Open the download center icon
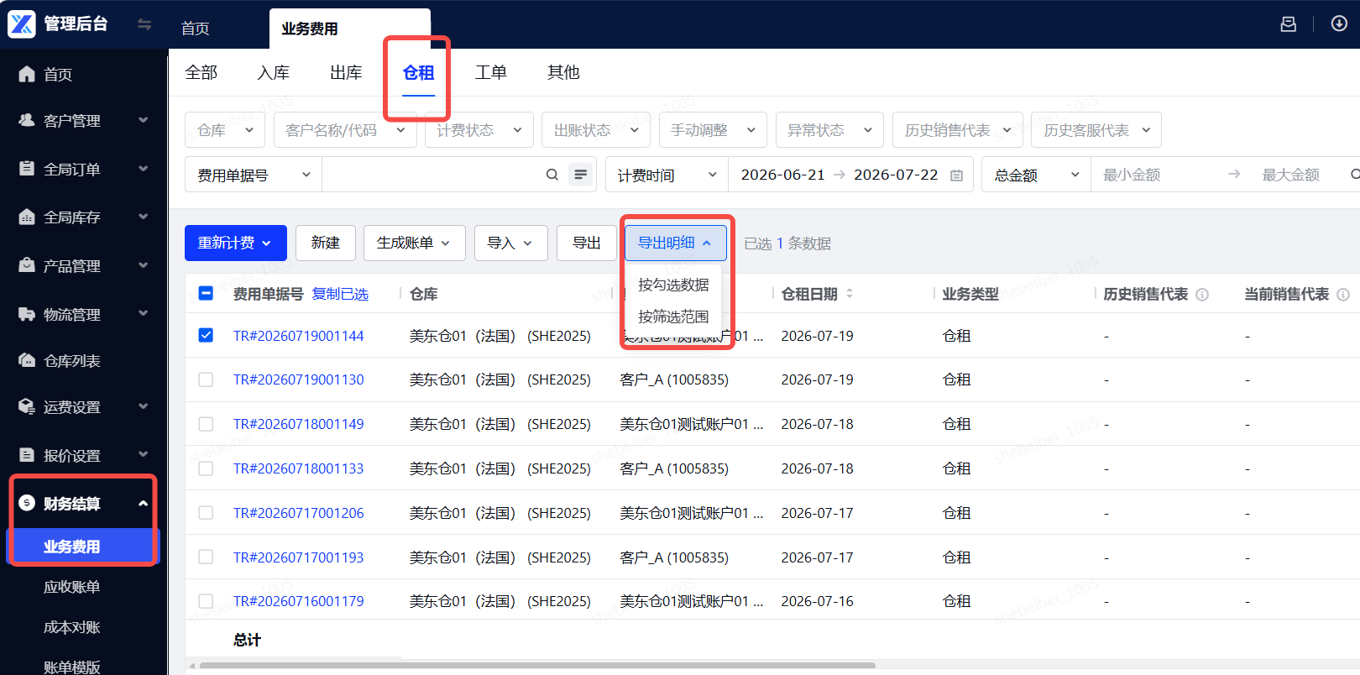Viewport: 1360px width, 675px height. tap(1339, 24)
